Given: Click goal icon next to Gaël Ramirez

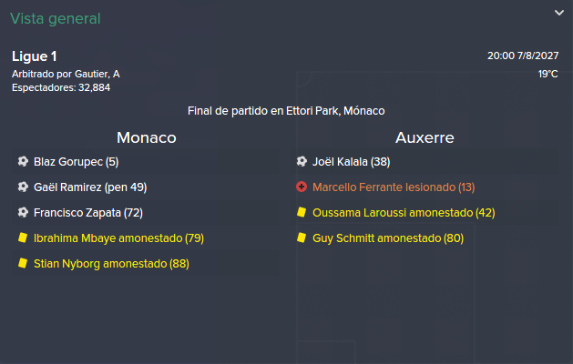Looking at the screenshot, I should pos(23,187).
